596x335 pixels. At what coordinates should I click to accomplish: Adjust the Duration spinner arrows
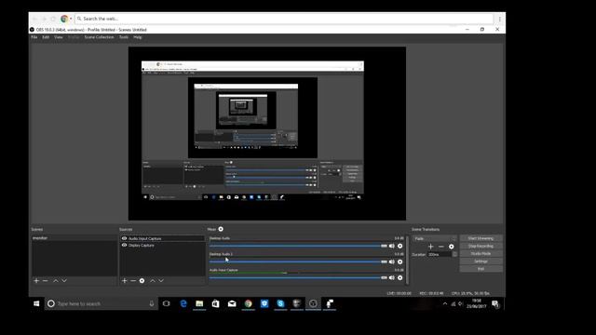[454, 254]
